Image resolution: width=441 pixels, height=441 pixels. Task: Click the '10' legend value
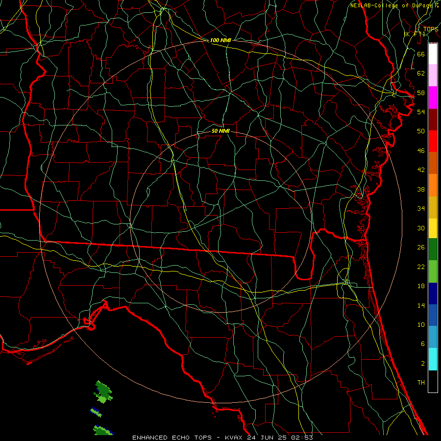(x=421, y=325)
